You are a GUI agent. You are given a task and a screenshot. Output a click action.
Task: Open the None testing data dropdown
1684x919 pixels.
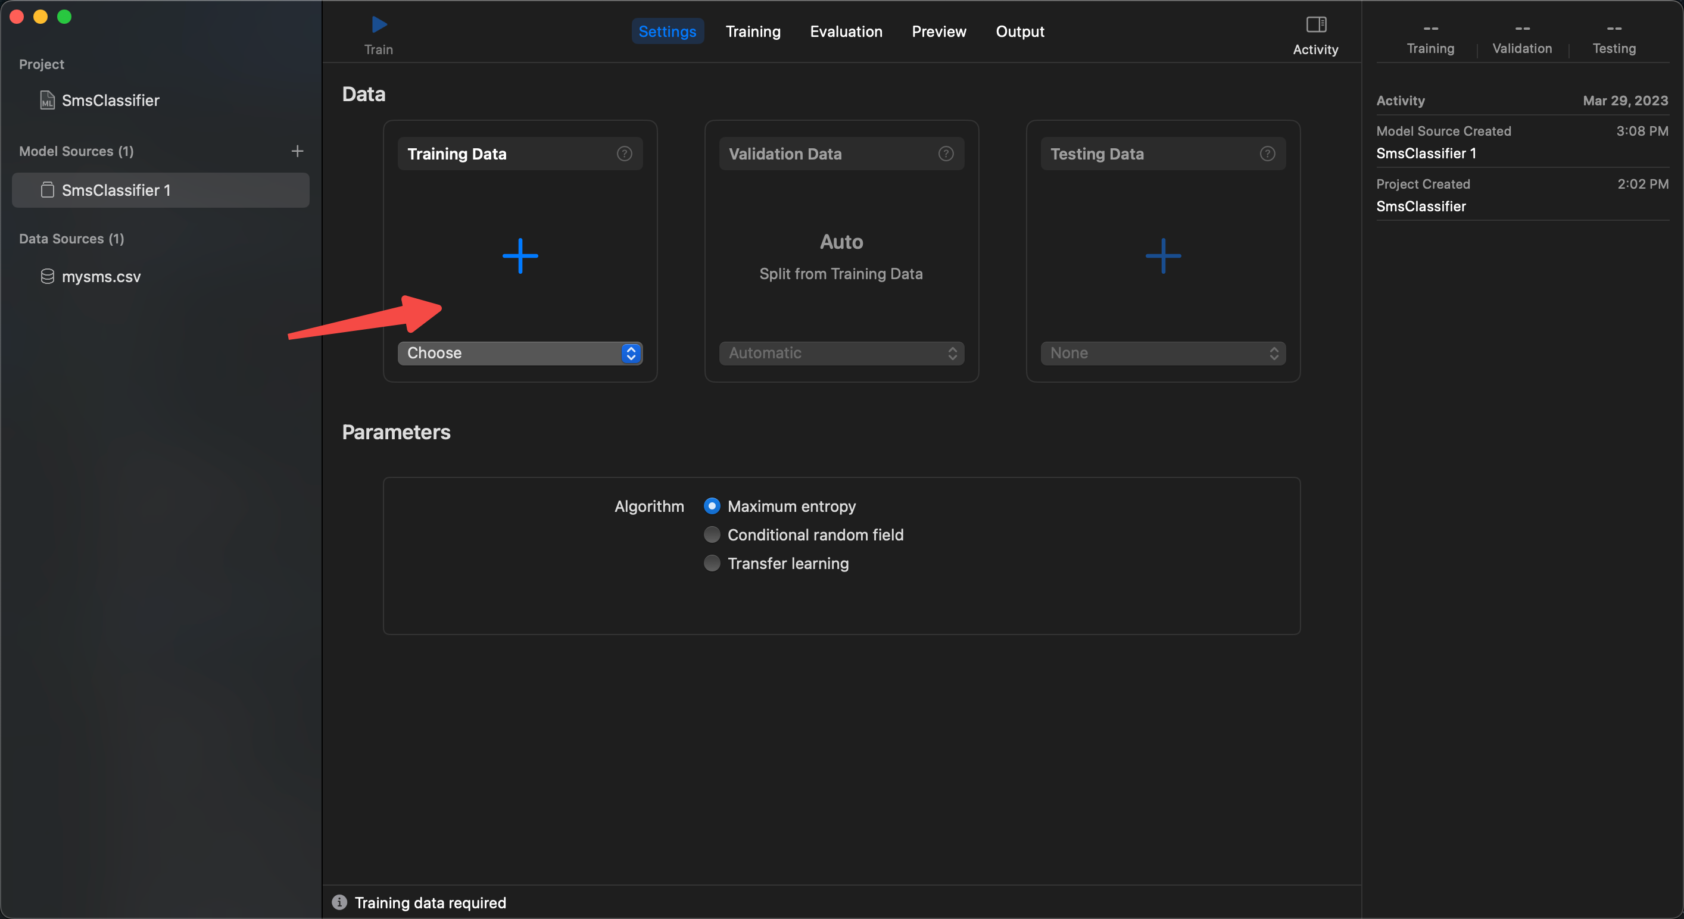(x=1163, y=353)
